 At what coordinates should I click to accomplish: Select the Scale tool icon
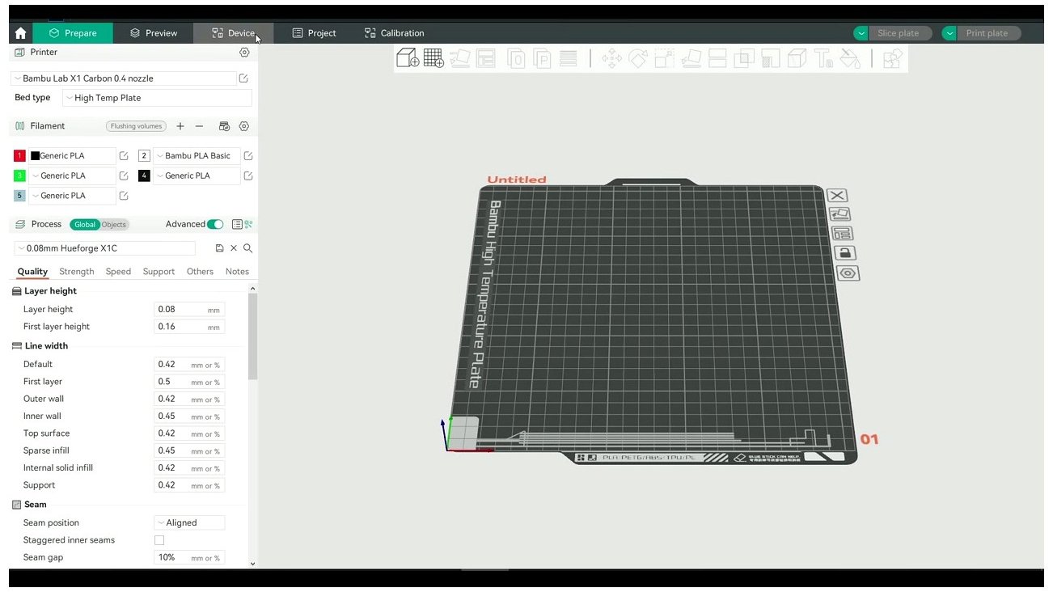[x=665, y=58]
